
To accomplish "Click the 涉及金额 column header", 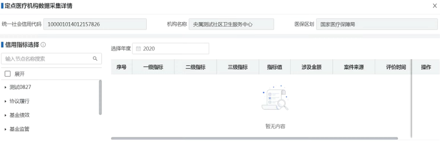I will (x=312, y=67).
